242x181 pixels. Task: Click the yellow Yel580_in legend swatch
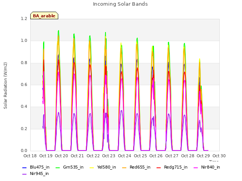point(92,167)
